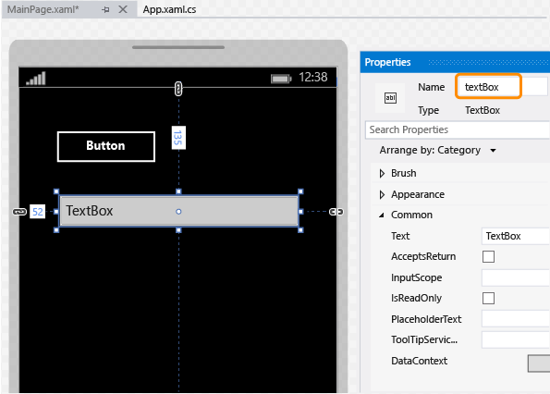The image size is (550, 394).
Task: Click the InputScope value field
Action: click(515, 277)
